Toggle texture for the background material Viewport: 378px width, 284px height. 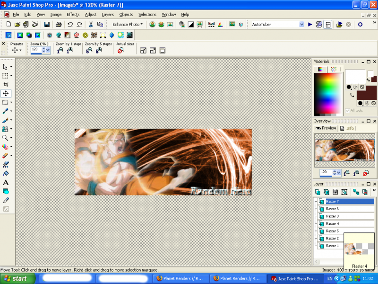(367, 103)
